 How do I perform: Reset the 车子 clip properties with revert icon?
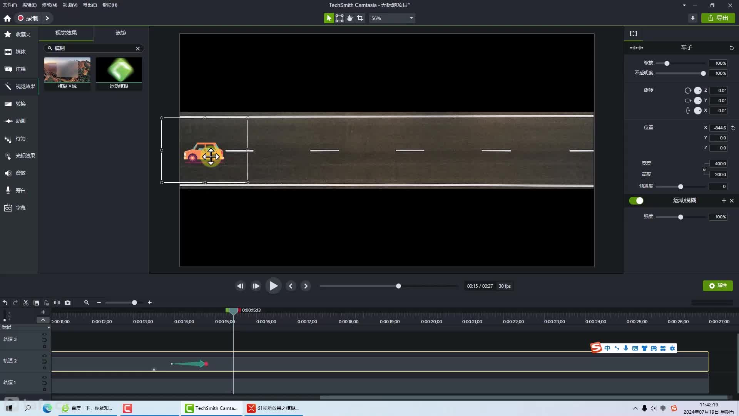[732, 48]
